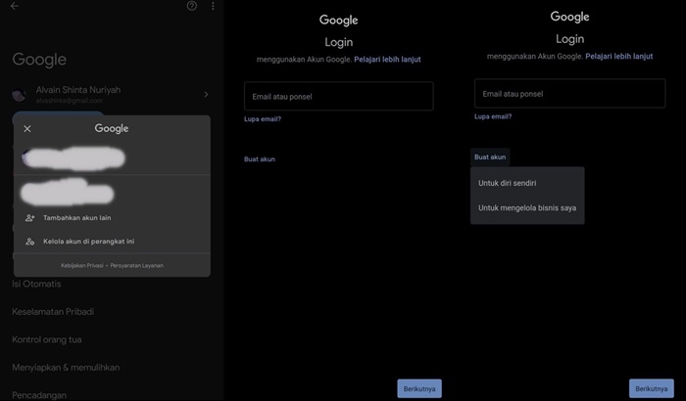The width and height of the screenshot is (686, 401).
Task: Toggle Buat akun dropdown in right login
Action: click(x=490, y=156)
